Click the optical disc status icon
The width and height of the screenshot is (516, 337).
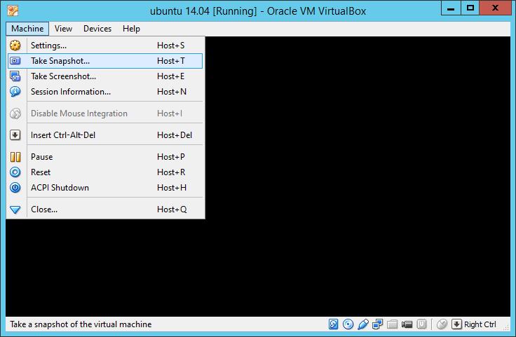(348, 324)
